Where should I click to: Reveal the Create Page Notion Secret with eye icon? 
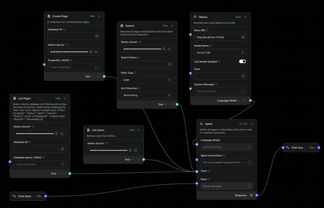96,52
